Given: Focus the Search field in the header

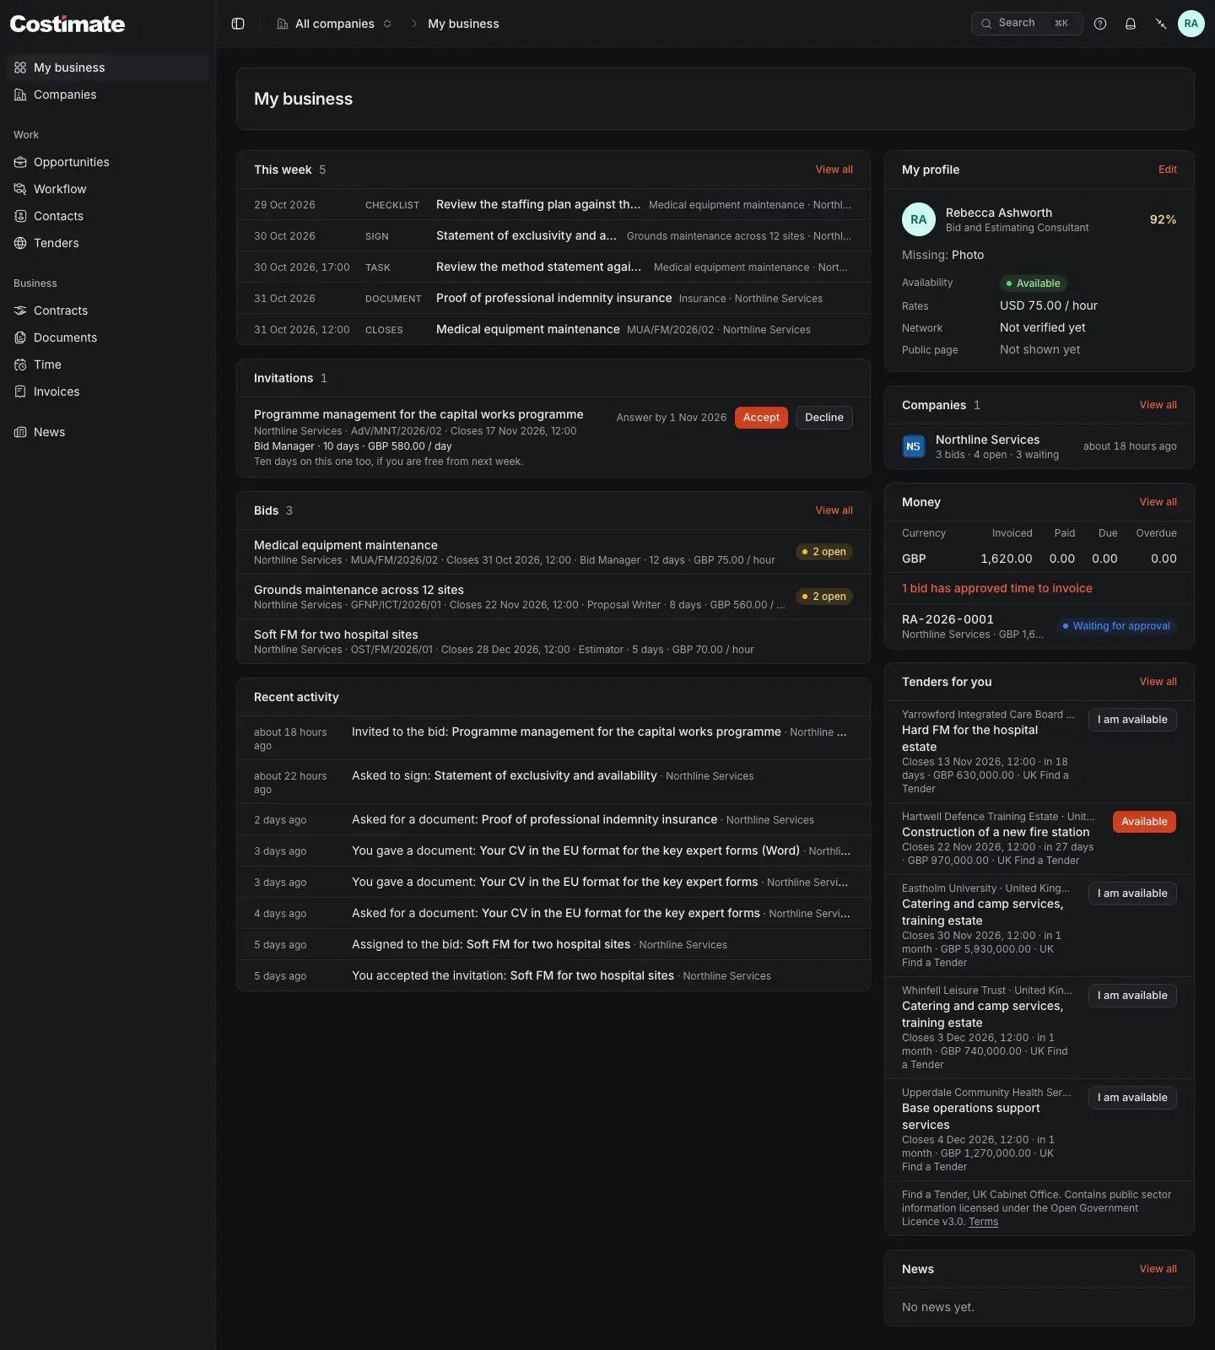Looking at the screenshot, I should (1027, 24).
